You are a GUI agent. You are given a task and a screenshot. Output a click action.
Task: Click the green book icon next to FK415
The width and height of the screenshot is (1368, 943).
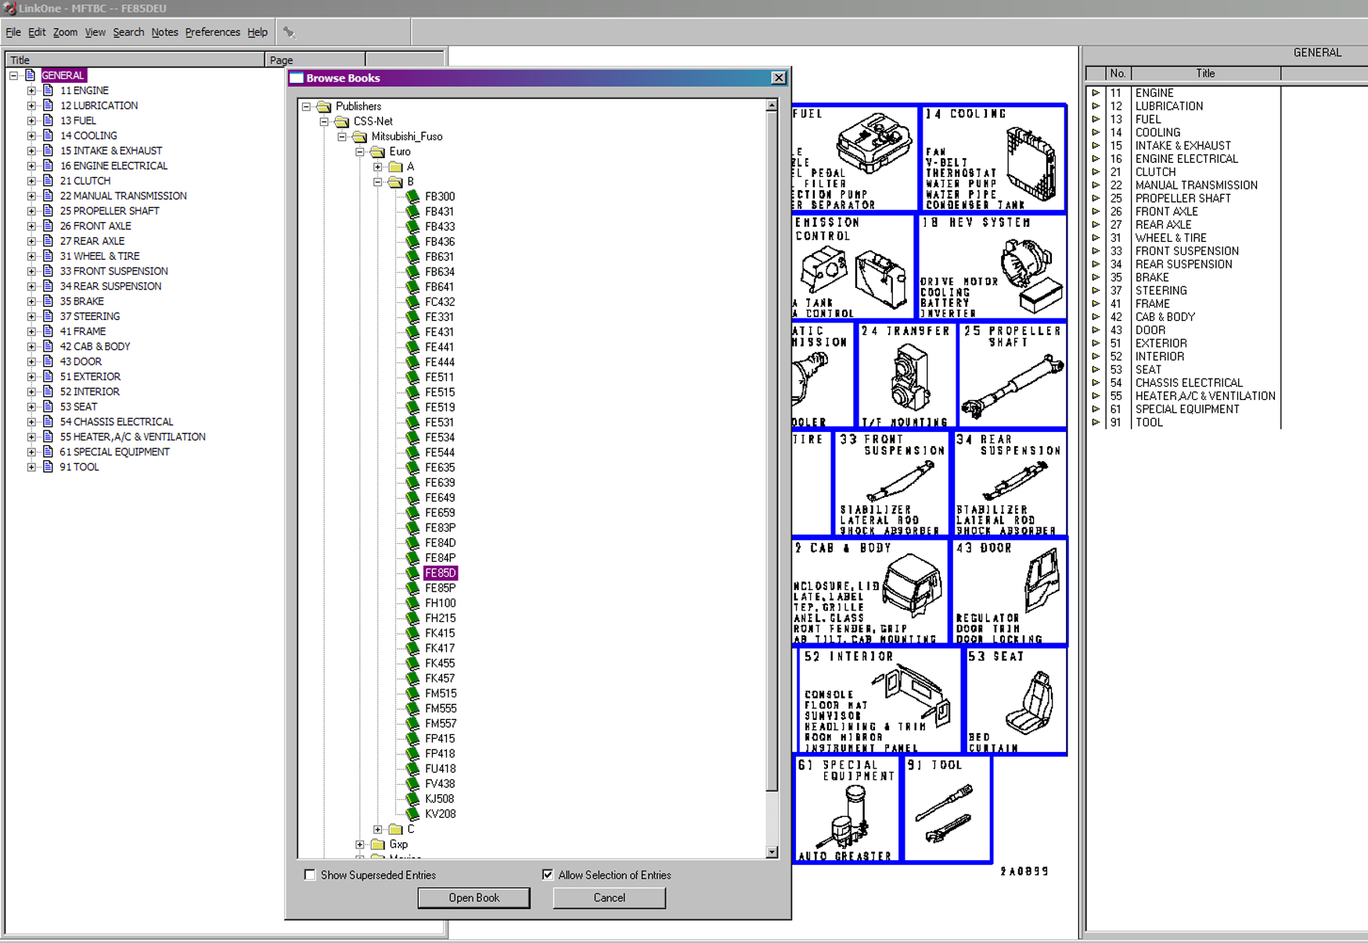412,633
